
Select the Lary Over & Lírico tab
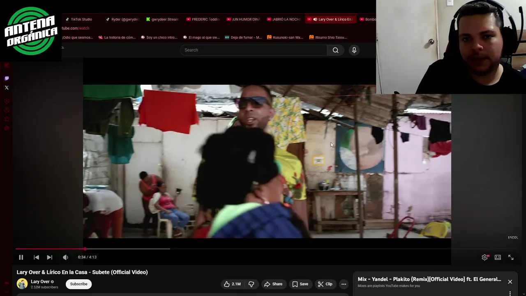click(x=330, y=19)
